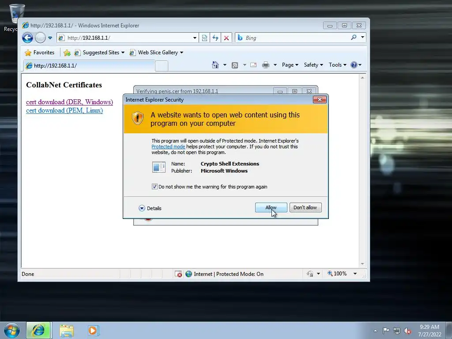
Task: Click the 100% zoom level button
Action: 337,274
